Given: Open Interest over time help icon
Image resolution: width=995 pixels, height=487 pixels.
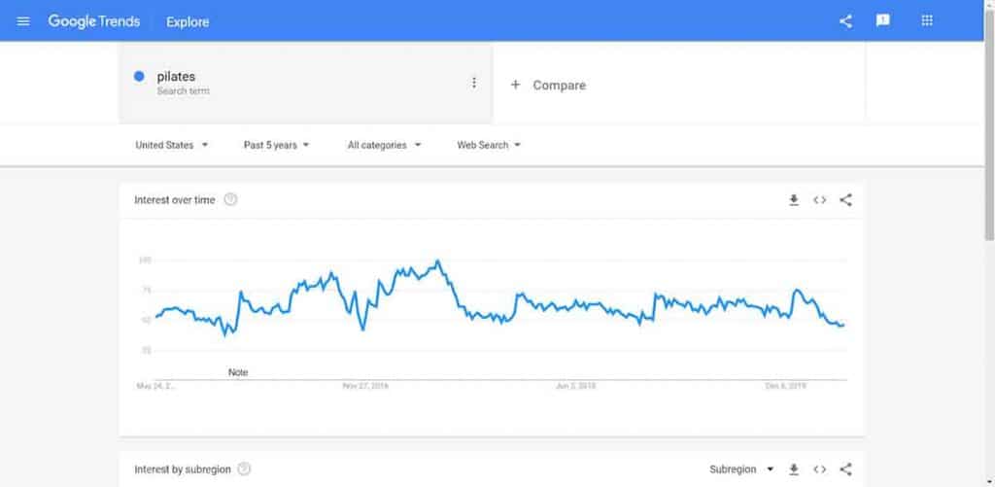Looking at the screenshot, I should point(231,200).
